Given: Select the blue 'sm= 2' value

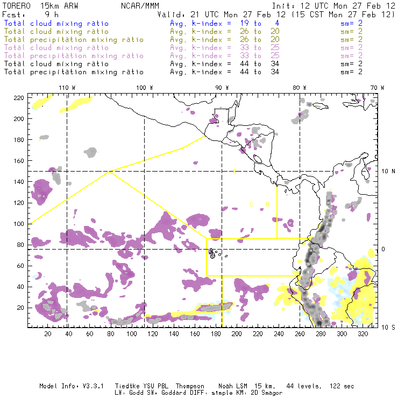Looking at the screenshot, I should coord(351,23).
